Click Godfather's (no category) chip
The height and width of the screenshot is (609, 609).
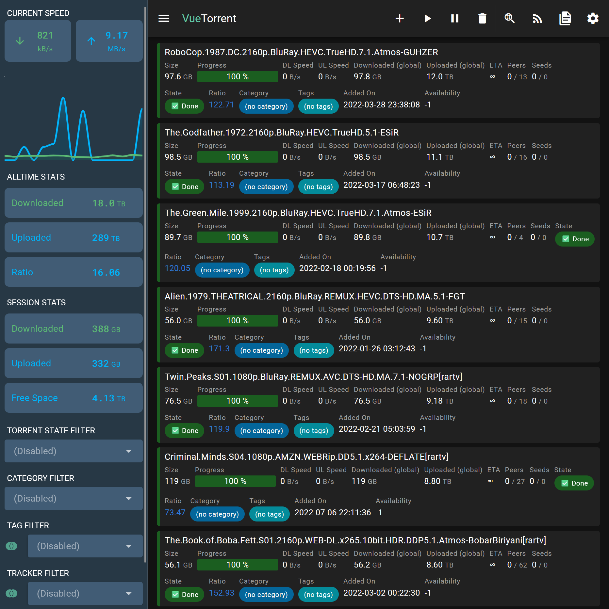click(266, 186)
